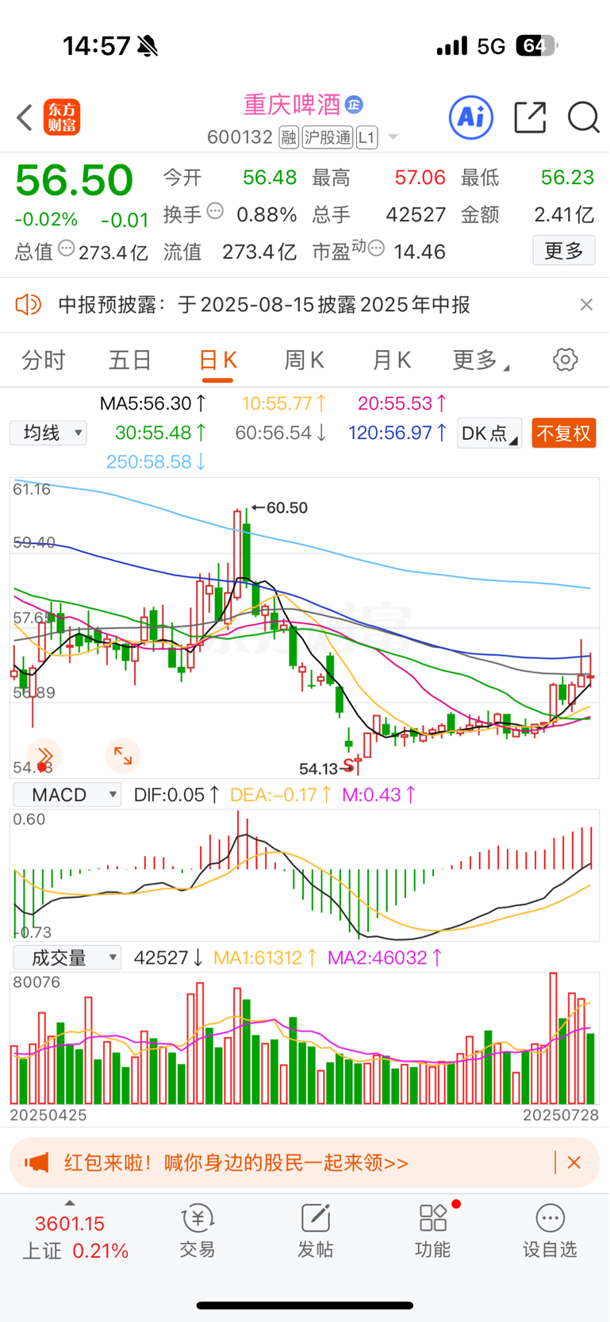Tap the info icon next to 总值
This screenshot has height=1322, width=610.
(x=67, y=249)
